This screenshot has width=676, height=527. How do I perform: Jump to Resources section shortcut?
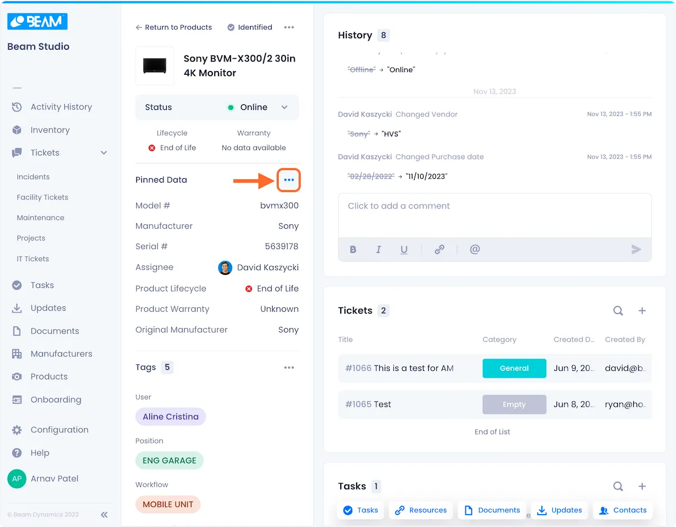click(421, 510)
